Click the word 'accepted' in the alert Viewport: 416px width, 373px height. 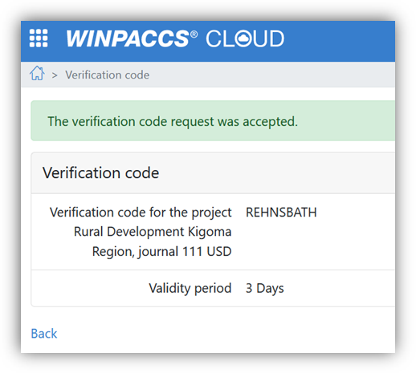pyautogui.click(x=270, y=122)
